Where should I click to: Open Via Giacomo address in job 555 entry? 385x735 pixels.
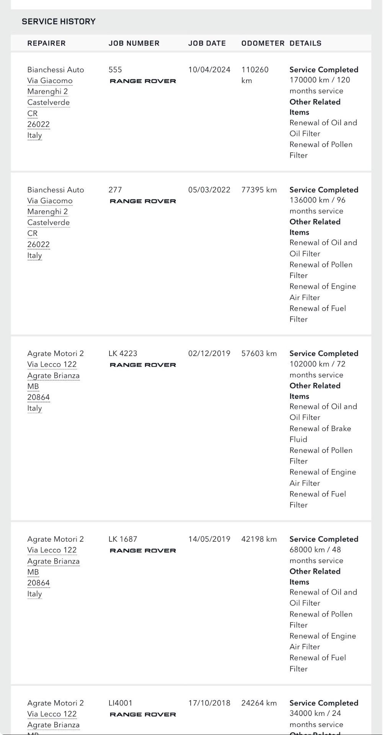coord(50,81)
